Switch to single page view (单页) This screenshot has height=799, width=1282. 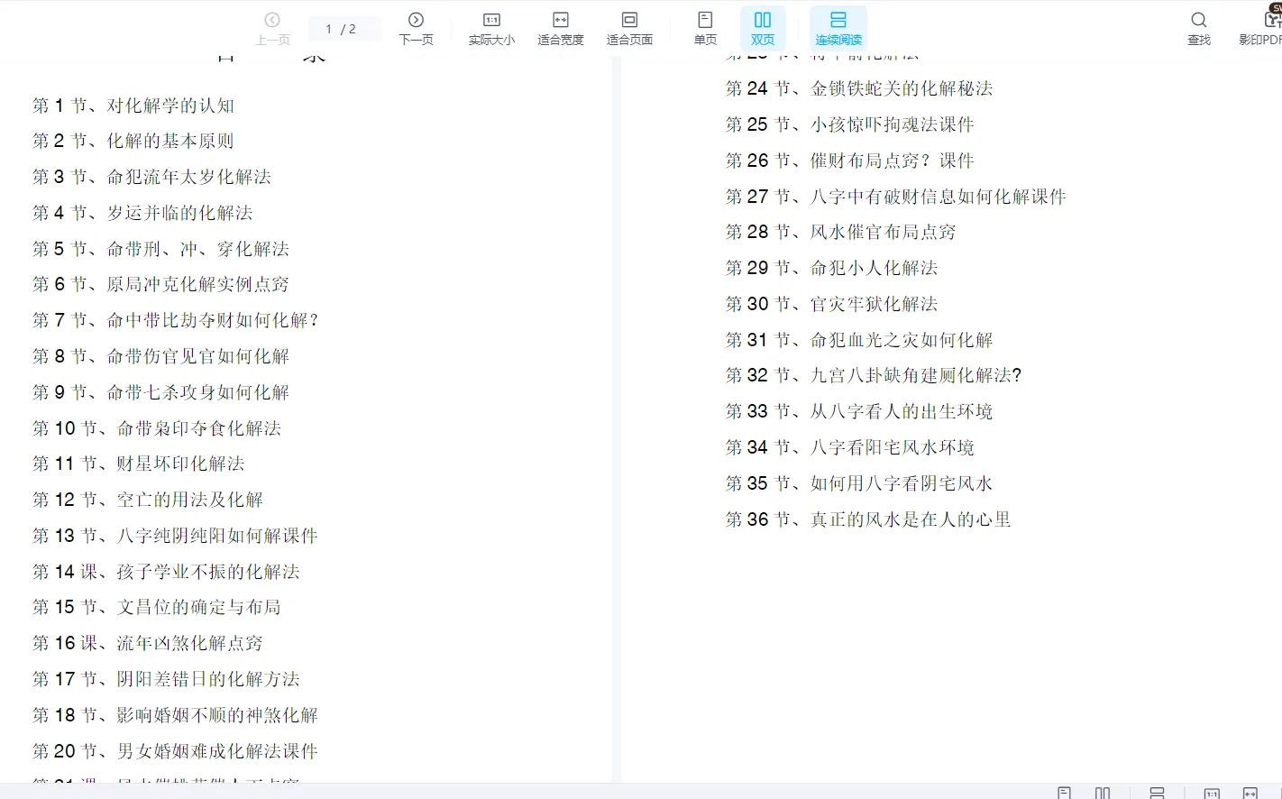[705, 29]
